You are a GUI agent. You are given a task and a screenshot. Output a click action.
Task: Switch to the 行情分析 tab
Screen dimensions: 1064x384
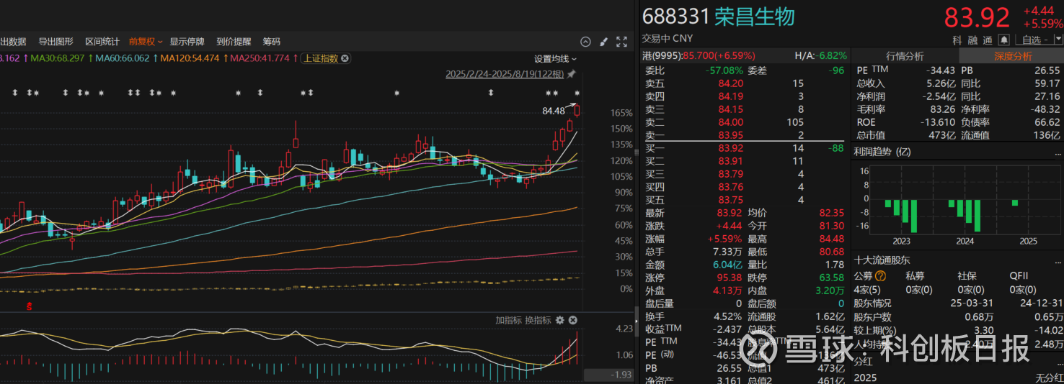click(905, 56)
